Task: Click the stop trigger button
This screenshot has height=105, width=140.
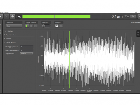Action: pos(31,26)
